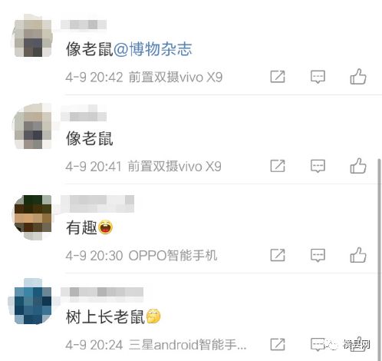
Task: Reply to the 20:41 '像老鼠' comment
Action: point(318,166)
